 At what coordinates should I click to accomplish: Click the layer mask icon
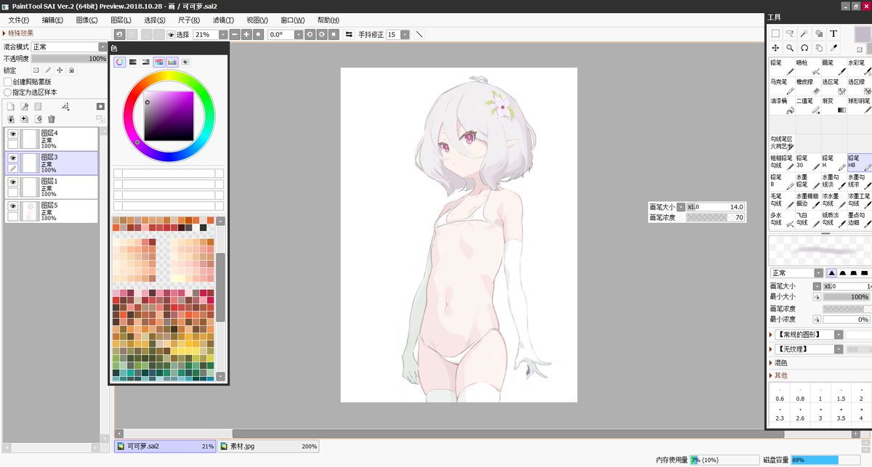(x=100, y=107)
